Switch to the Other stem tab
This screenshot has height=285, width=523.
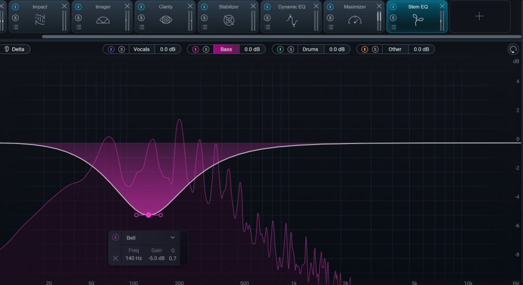[395, 50]
